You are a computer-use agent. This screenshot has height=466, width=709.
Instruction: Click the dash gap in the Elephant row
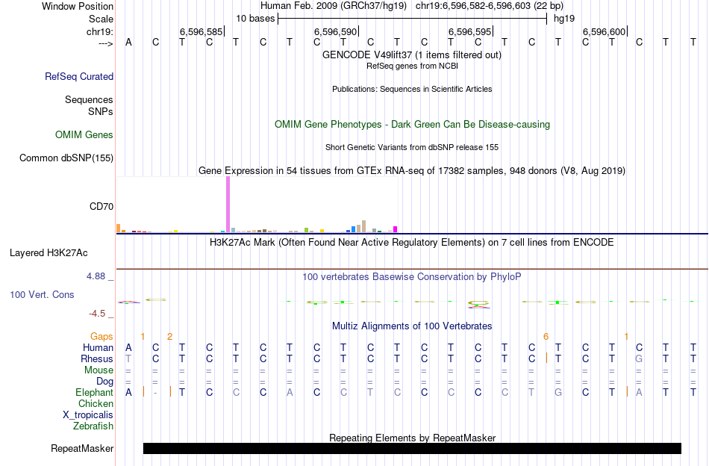(155, 393)
